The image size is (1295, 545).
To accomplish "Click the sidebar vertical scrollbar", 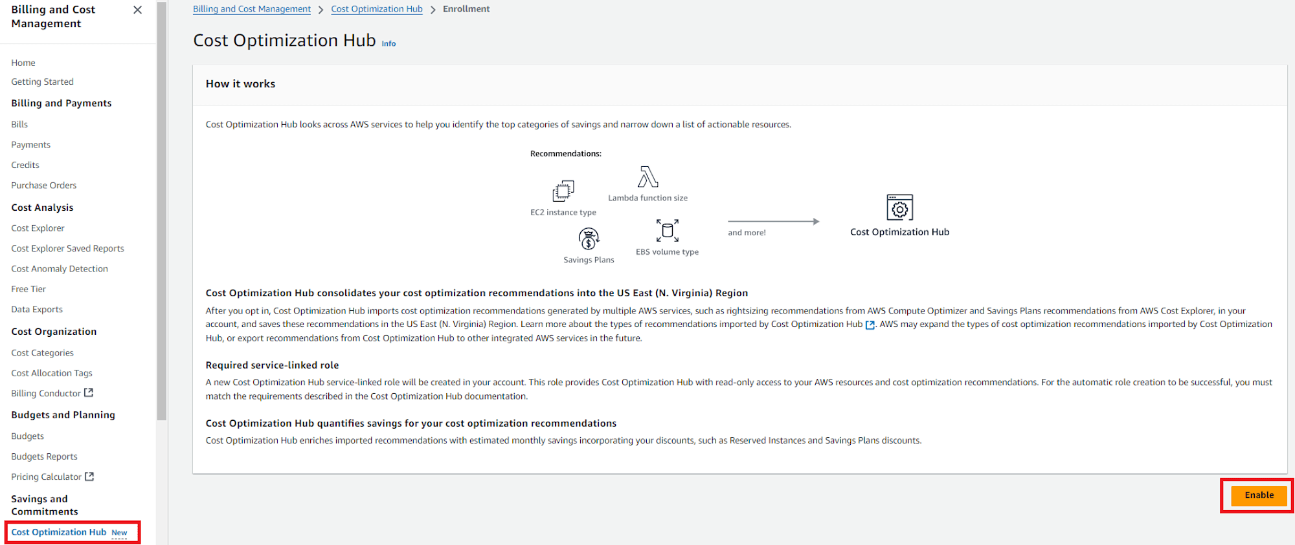I will point(162,210).
